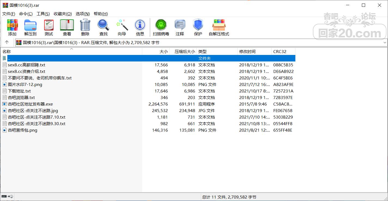Click the 自解压格式 (SFX) icon
Screen dimensions: 388x201
[219, 27]
